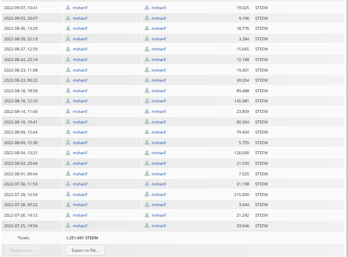This screenshot has width=348, height=257.
Task: Open recipient msharif link in 2022-08-18, 18:58 row
Action: click(159, 91)
